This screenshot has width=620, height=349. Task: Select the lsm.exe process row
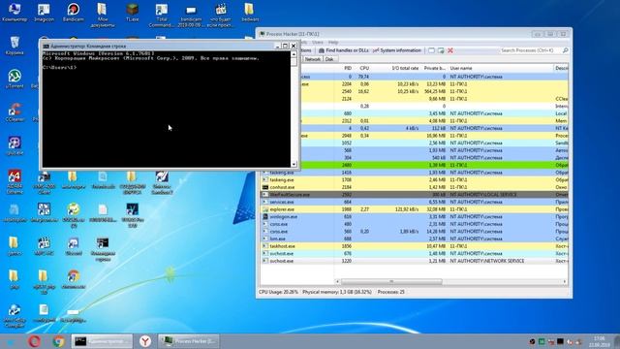click(x=415, y=238)
